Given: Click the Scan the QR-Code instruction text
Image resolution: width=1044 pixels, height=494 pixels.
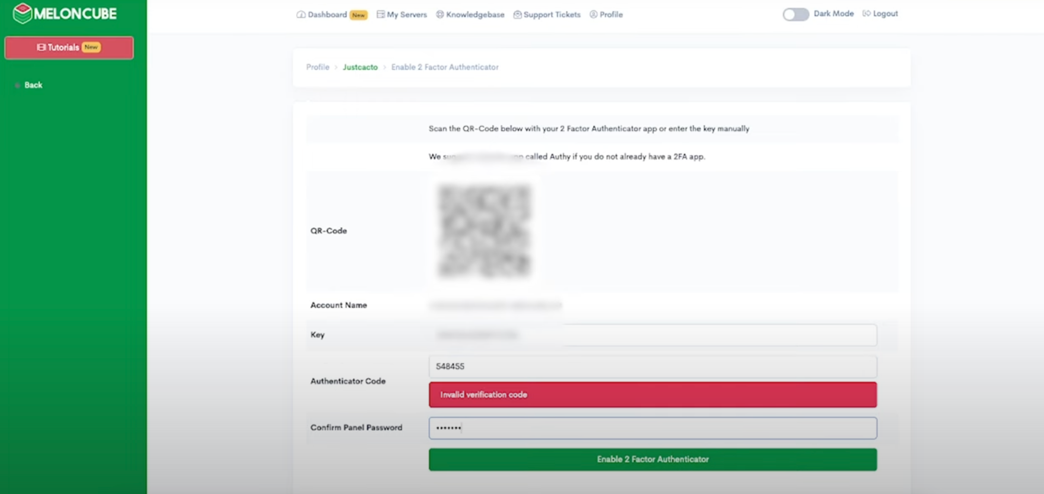Looking at the screenshot, I should pyautogui.click(x=589, y=129).
